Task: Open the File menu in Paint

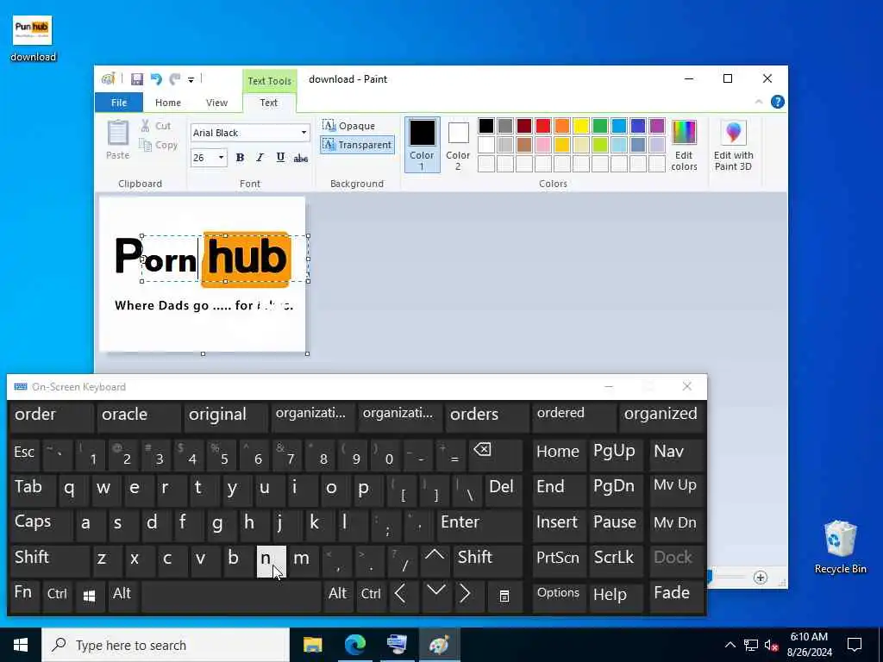Action: click(119, 103)
